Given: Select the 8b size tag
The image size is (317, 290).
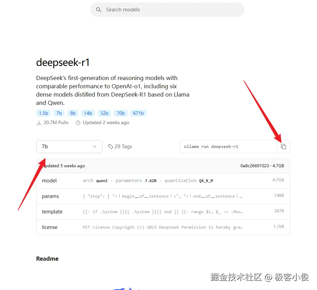Looking at the screenshot, I should click(x=73, y=113).
